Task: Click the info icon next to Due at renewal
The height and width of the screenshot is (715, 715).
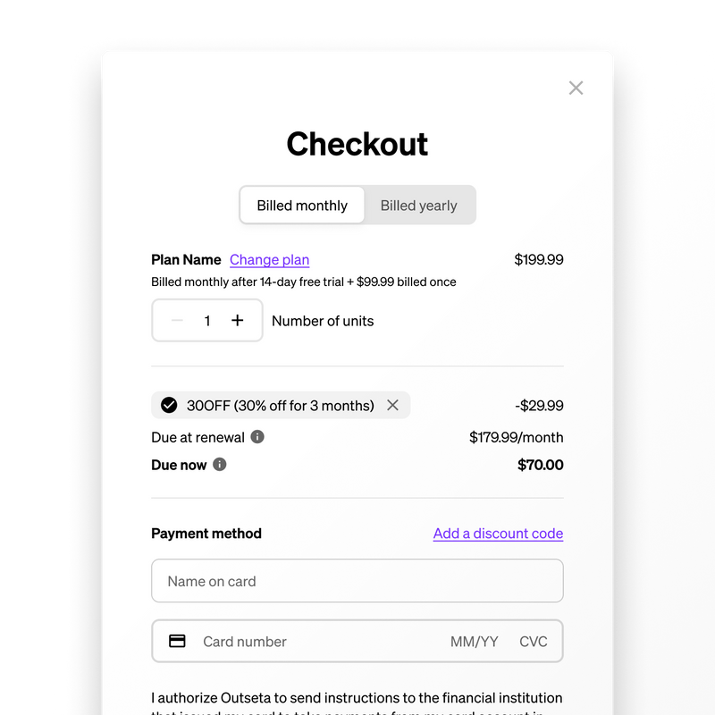Action: 257,437
